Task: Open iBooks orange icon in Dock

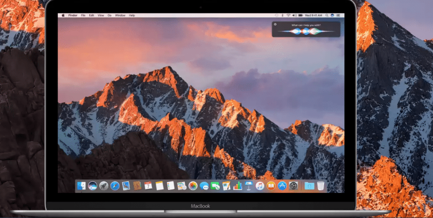Action: tap(271, 186)
